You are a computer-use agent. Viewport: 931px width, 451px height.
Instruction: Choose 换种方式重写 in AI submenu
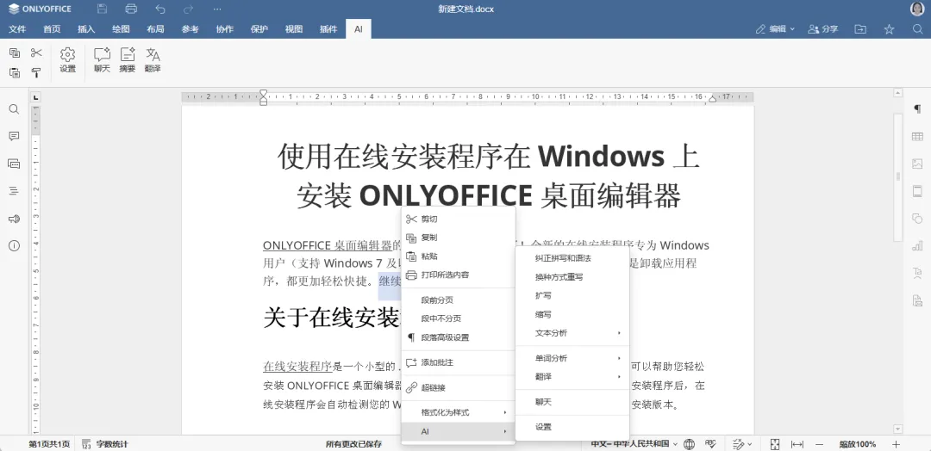coord(572,277)
